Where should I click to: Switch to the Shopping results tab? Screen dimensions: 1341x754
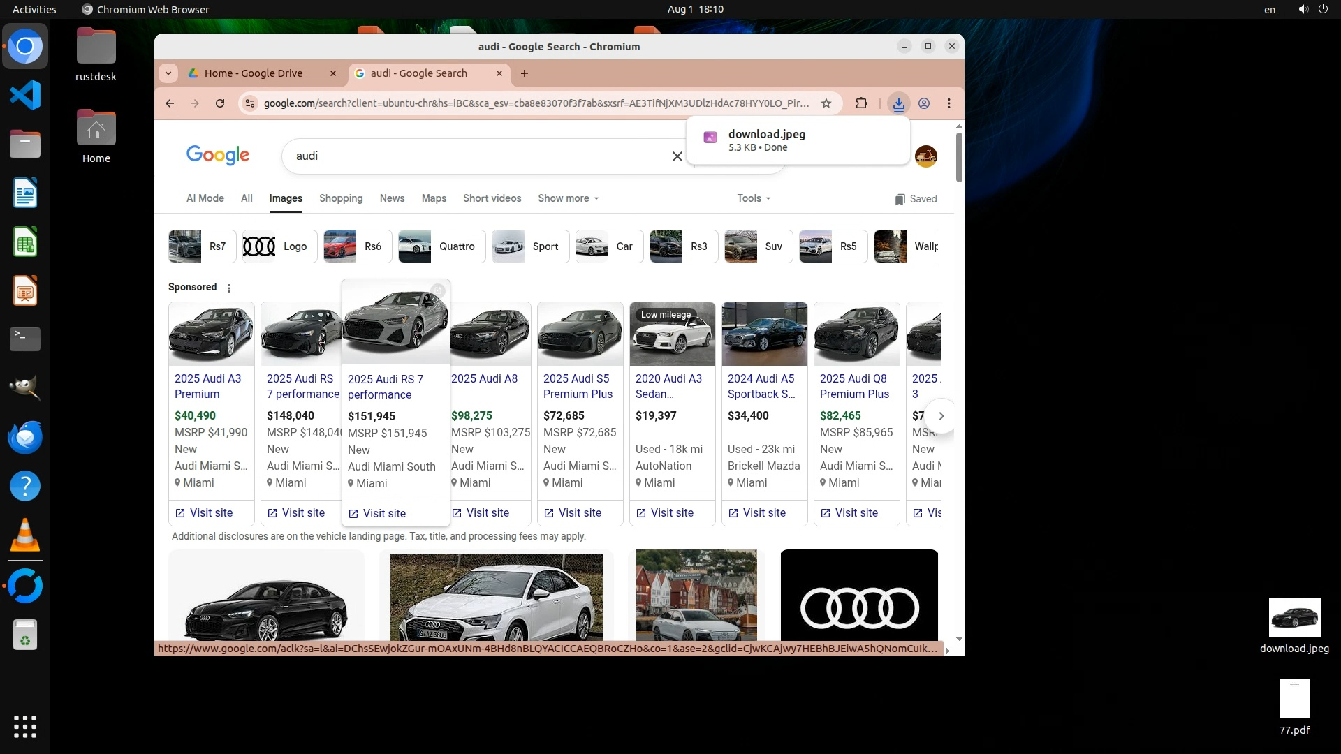(341, 198)
